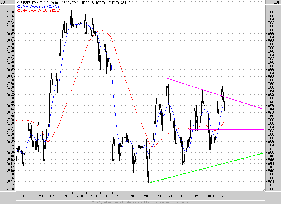Click the '21.' date label on time axis
Image resolution: width=281 pixels, height=204 pixels.
tap(171, 196)
